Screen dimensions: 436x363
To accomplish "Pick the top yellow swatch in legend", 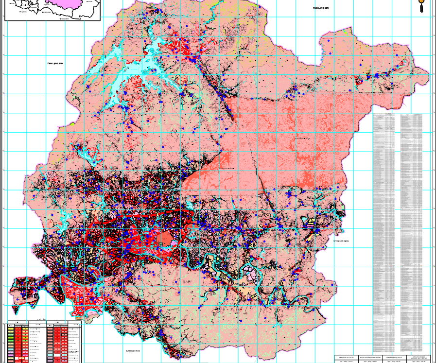I will click(x=11, y=328).
